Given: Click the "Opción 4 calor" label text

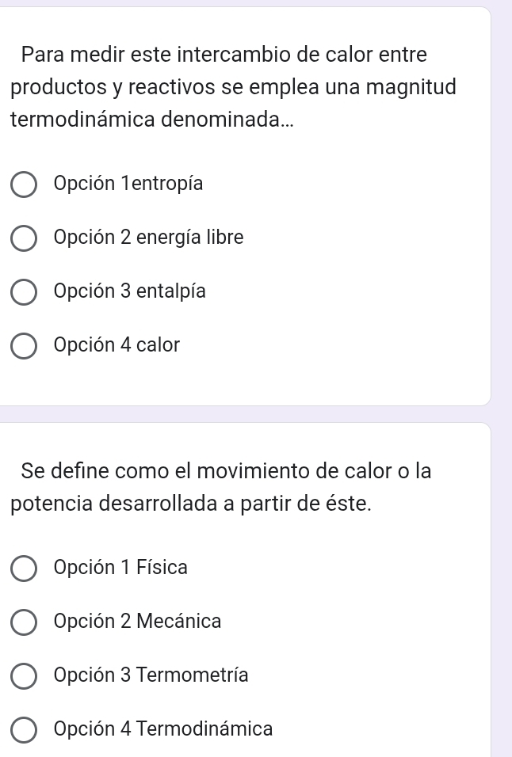Looking at the screenshot, I should (117, 345).
